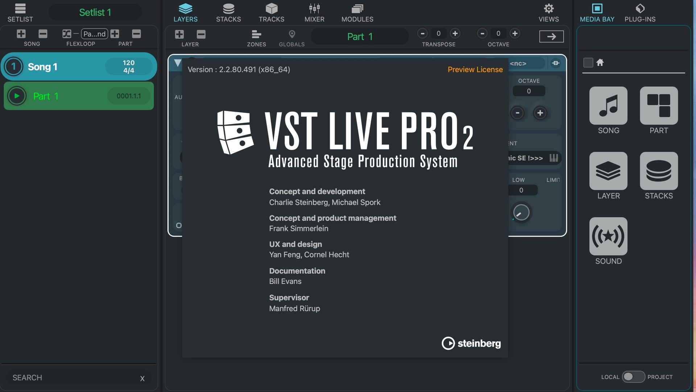Open the Mixer panel
This screenshot has width=696, height=392.
314,12
